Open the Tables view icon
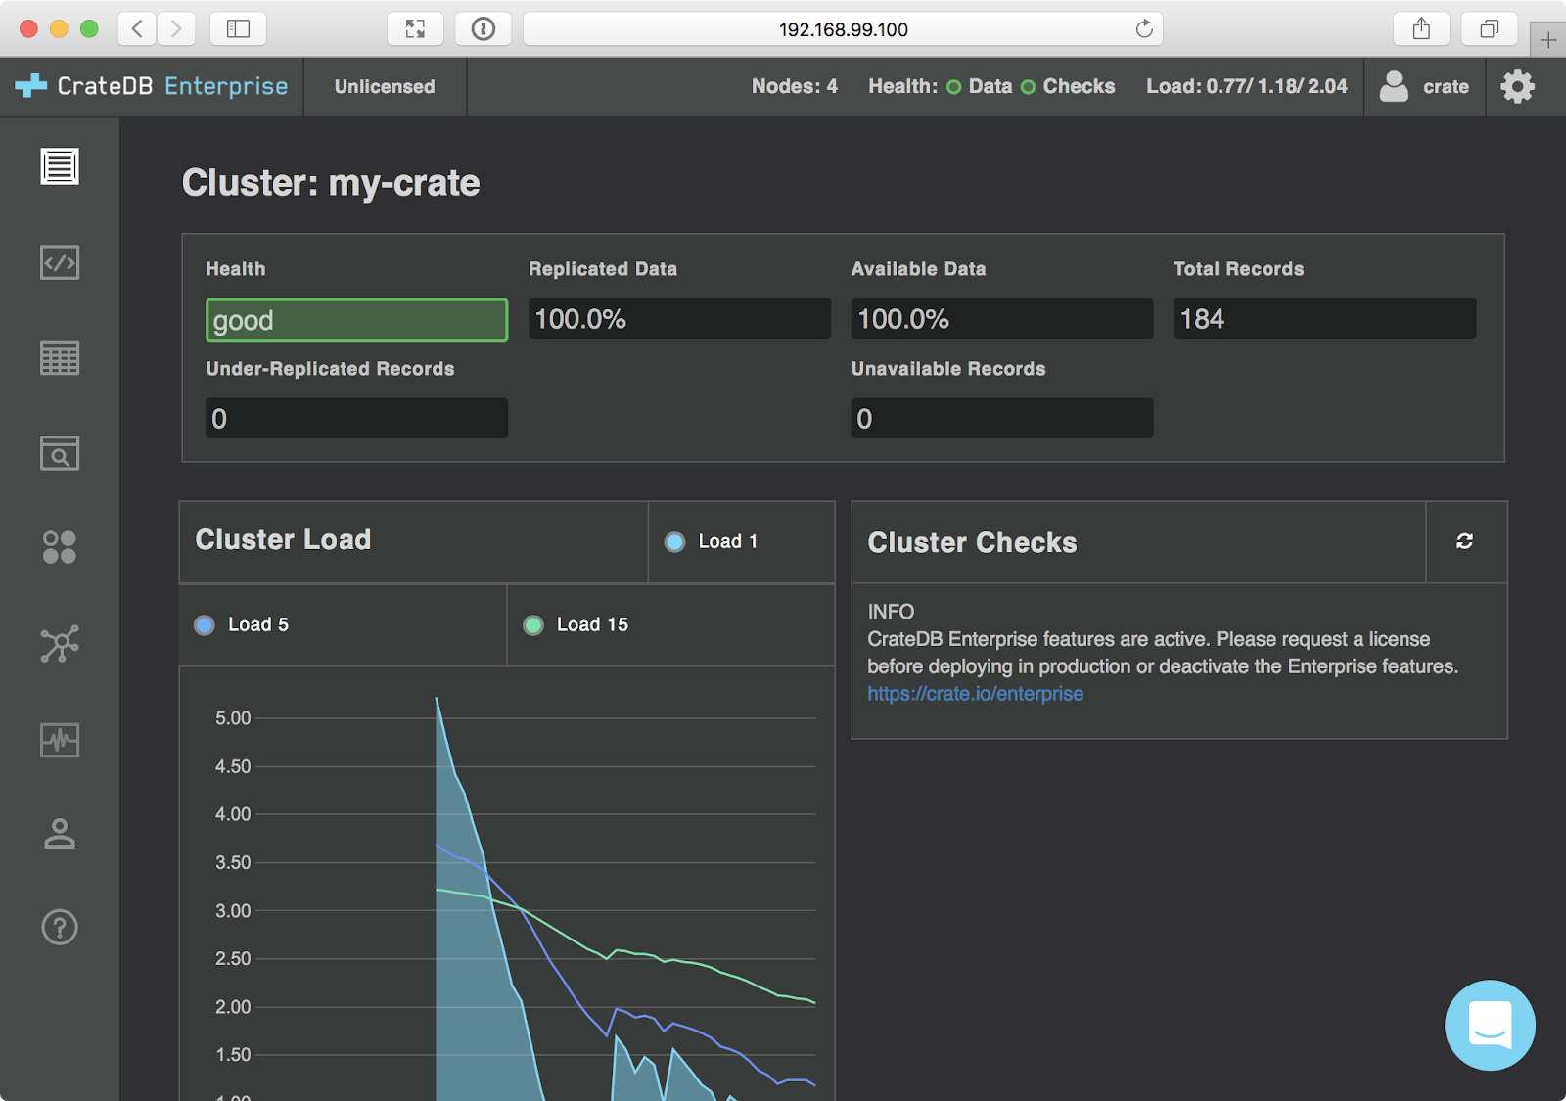Image resolution: width=1566 pixels, height=1101 pixels. coord(60,358)
